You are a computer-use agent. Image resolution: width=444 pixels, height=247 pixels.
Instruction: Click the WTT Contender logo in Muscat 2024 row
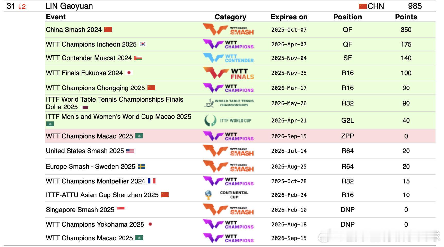[x=228, y=58]
